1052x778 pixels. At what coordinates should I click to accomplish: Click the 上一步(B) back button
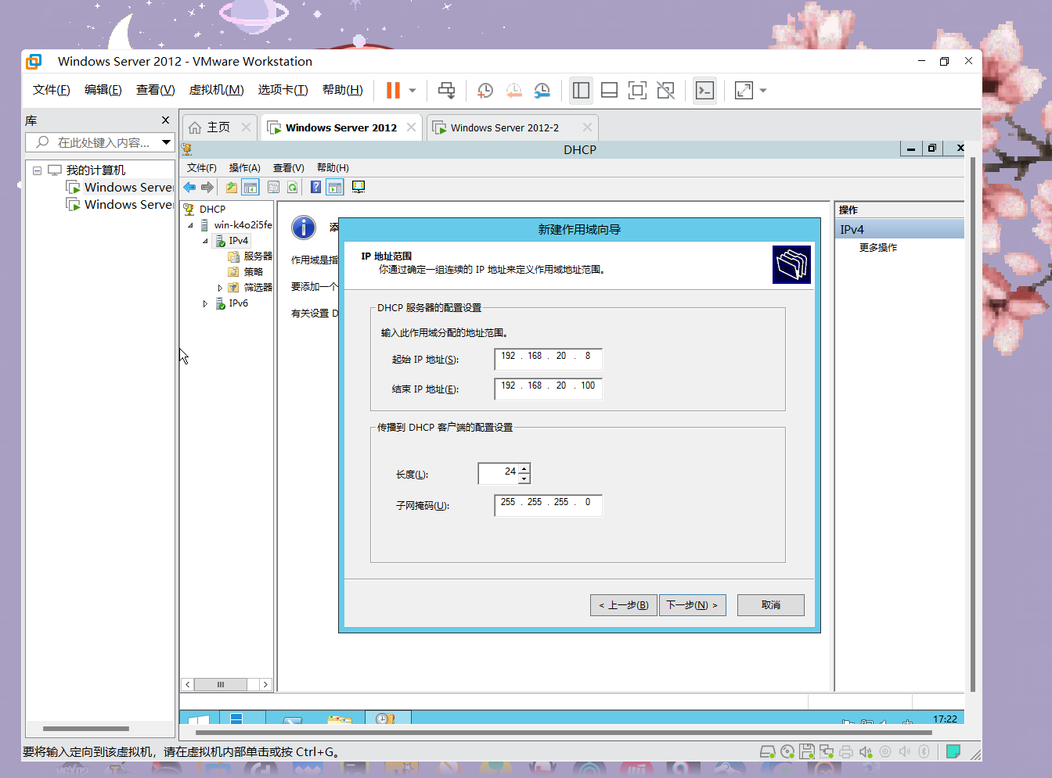(x=624, y=605)
